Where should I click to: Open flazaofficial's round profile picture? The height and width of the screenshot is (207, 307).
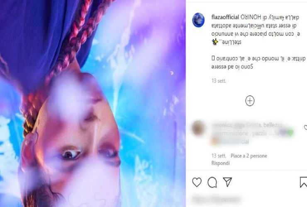click(x=198, y=20)
